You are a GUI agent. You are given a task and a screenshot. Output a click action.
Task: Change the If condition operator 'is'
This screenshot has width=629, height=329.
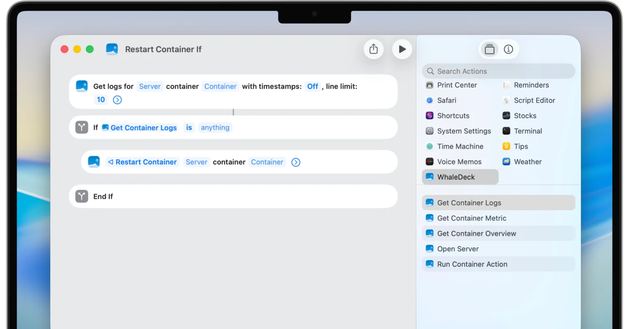tap(189, 128)
